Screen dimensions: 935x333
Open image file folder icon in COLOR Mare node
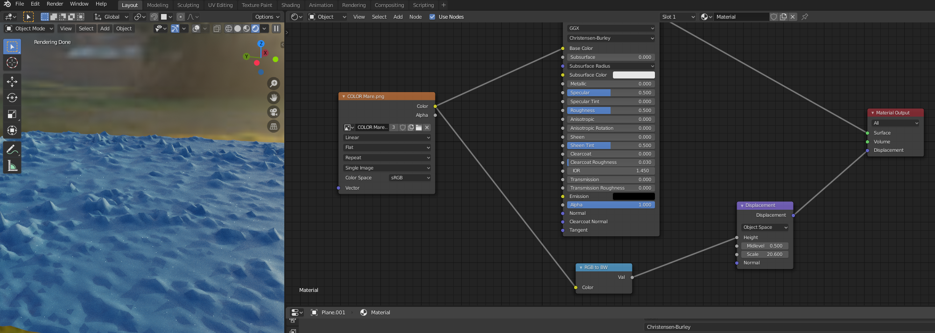coord(419,128)
